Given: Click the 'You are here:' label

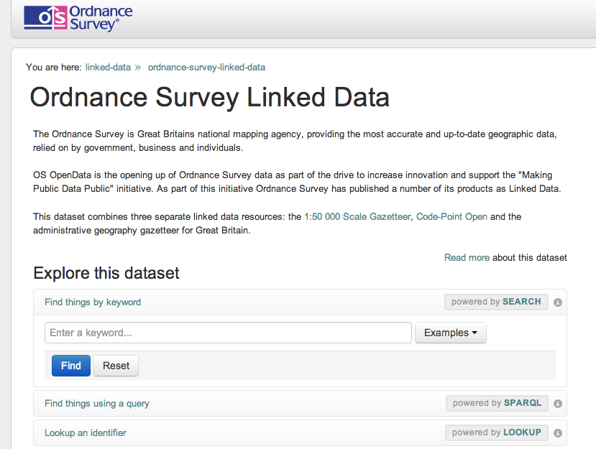Looking at the screenshot, I should [54, 68].
